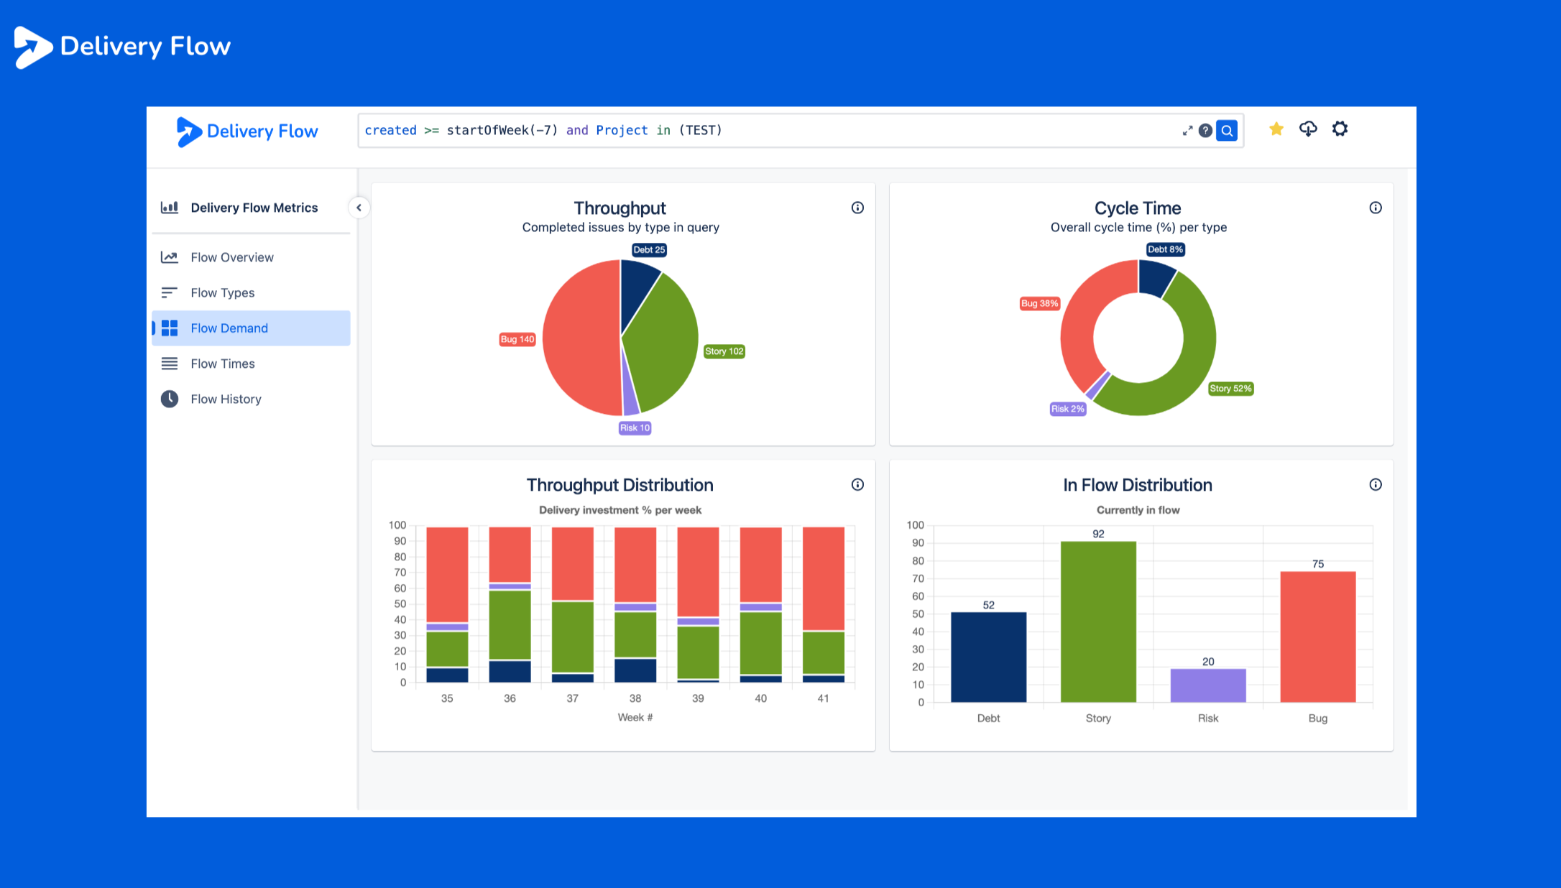Open In Flow Distribution info icon
1561x888 pixels.
[x=1375, y=485]
